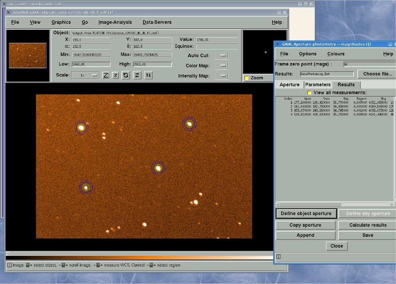This screenshot has height=284, width=396.
Task: Open the Help menu in GAIA Skycat
Action: (x=277, y=22)
